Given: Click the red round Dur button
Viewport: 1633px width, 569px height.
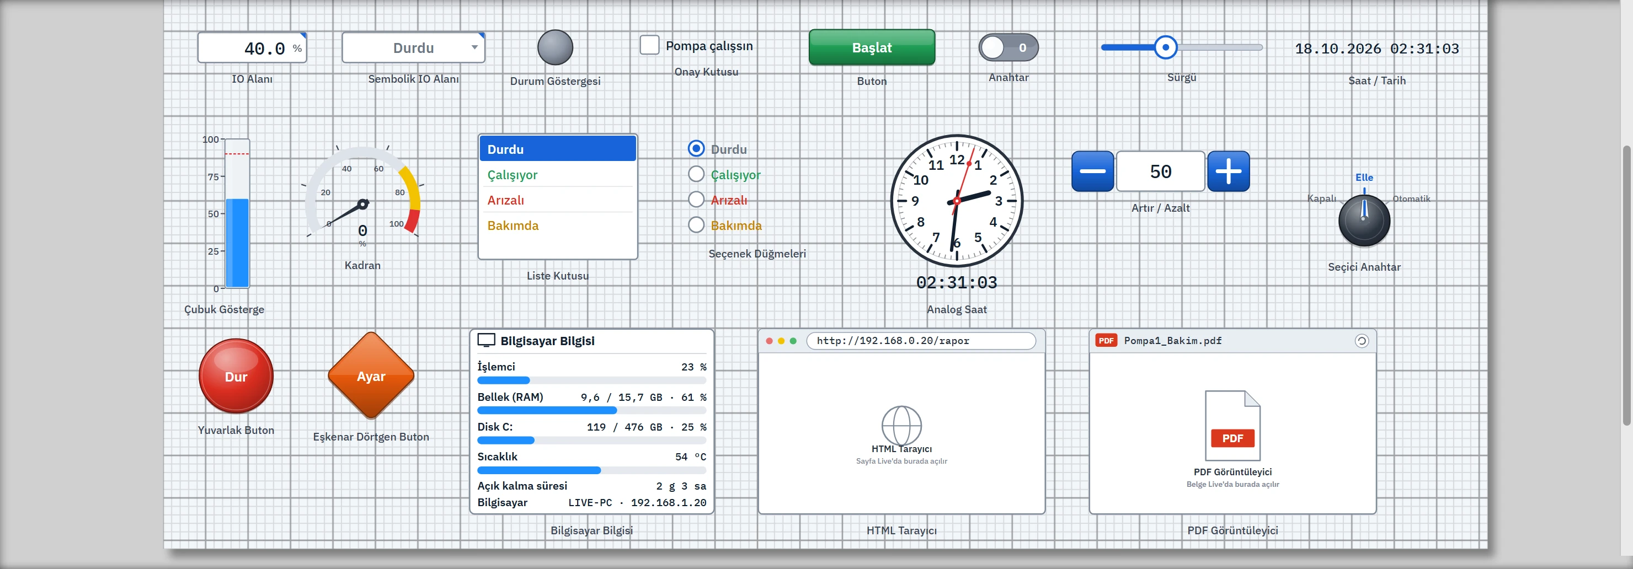Looking at the screenshot, I should (236, 377).
